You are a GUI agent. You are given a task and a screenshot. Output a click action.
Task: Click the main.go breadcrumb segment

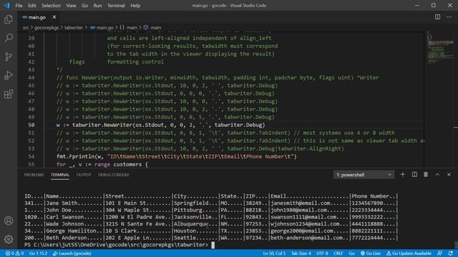[102, 28]
